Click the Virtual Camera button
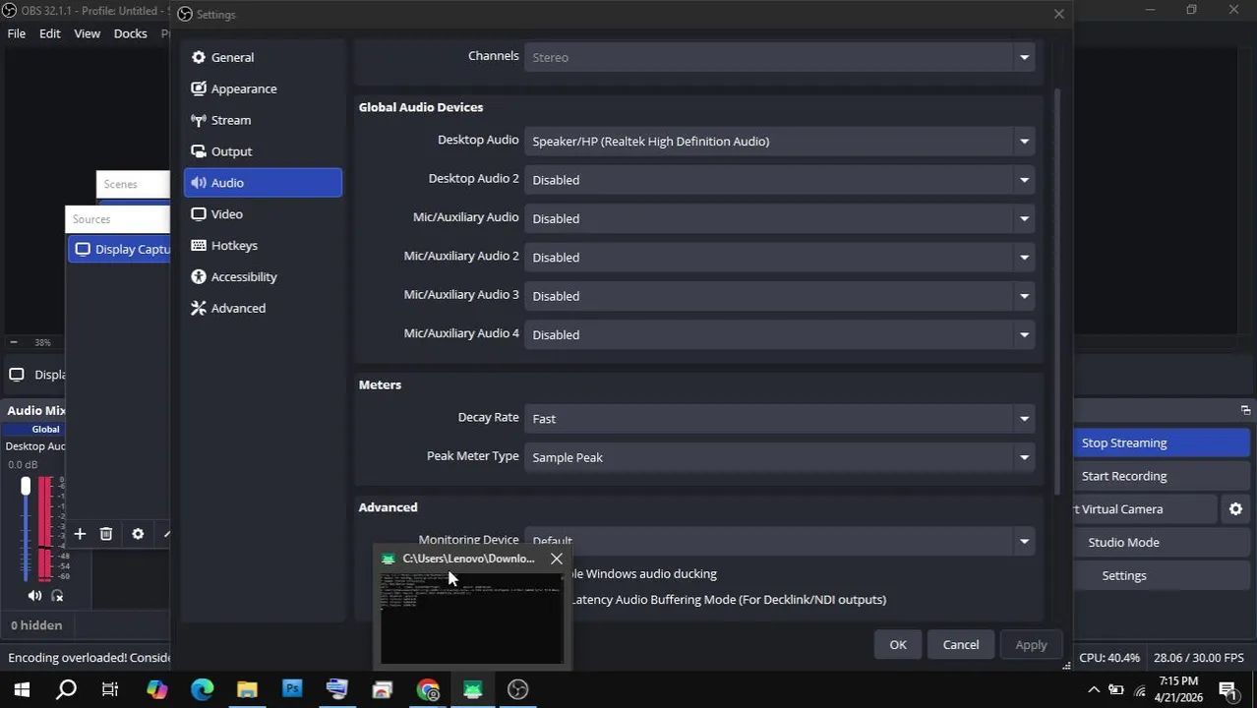Viewport: 1257px width, 708px height. [1146, 509]
